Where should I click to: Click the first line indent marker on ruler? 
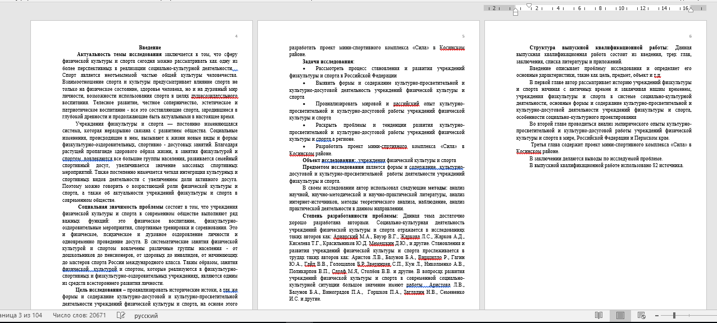point(529,5)
